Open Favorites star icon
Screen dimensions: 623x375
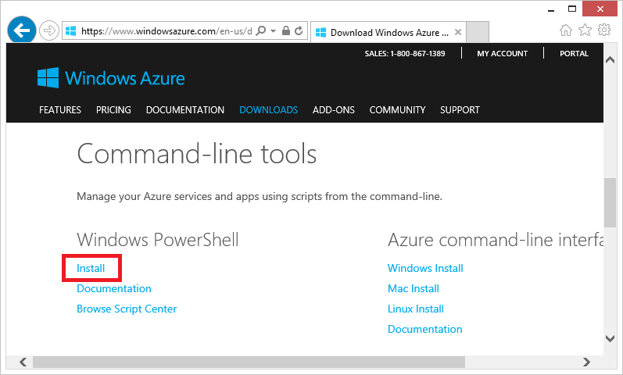click(x=585, y=30)
